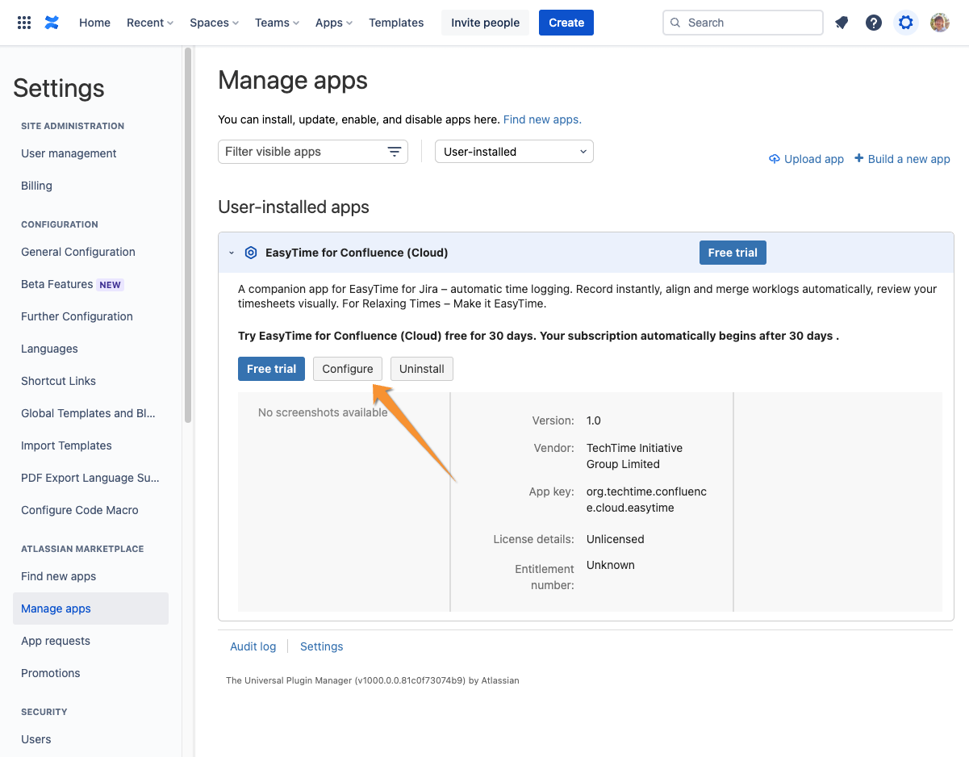Open Languages settings in sidebar

click(x=49, y=349)
